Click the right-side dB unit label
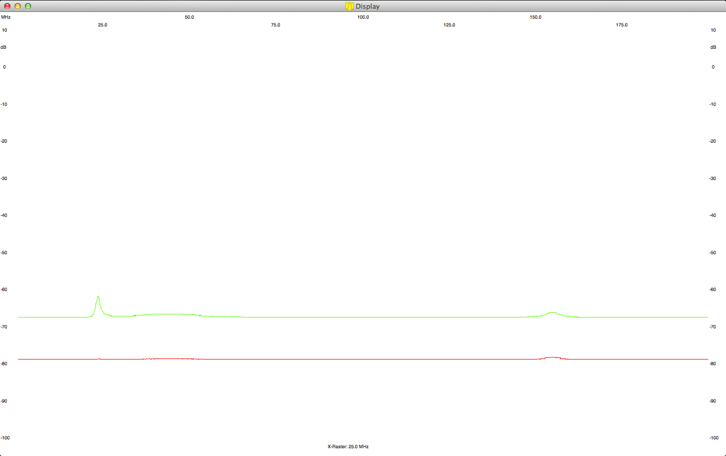726x456 pixels. [x=713, y=47]
